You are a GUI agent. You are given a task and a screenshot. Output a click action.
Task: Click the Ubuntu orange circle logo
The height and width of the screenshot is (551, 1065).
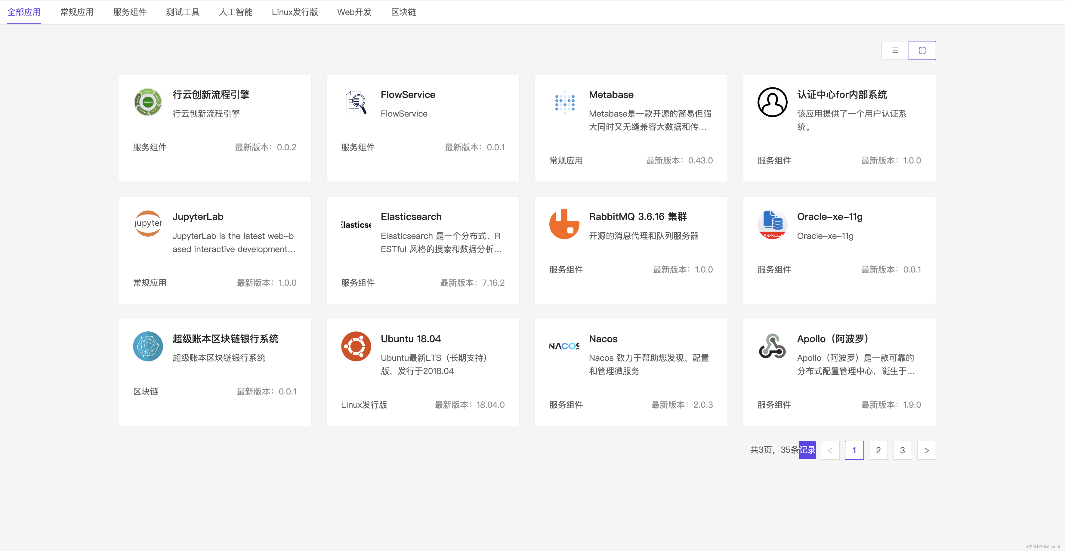click(356, 346)
